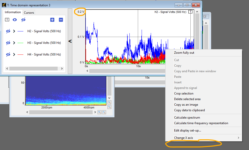The image size is (249, 150).
Task: Click the application icon in the title bar
Action: pyautogui.click(x=4, y=5)
